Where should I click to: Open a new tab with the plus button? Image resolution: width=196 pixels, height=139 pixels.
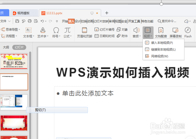(x=107, y=13)
